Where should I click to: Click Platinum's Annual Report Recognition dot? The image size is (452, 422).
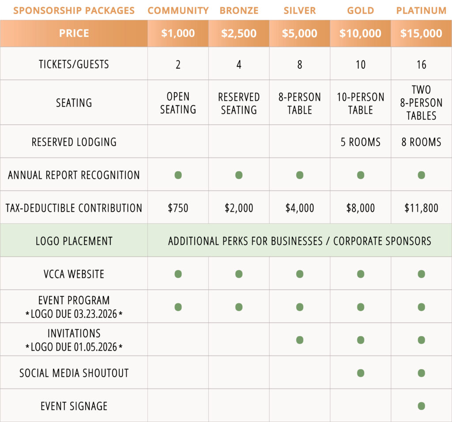(421, 175)
